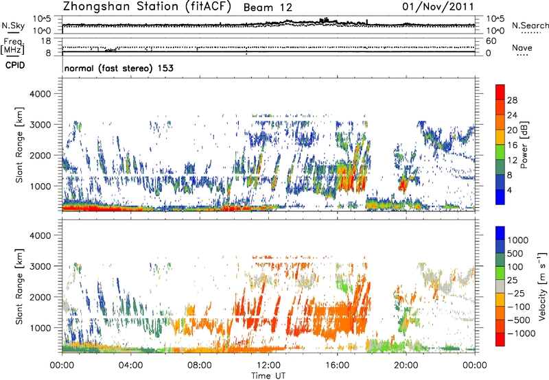Image resolution: width=549 pixels, height=380 pixels.
Task: Click the "500" label on velocity colorbar
Action: (515, 254)
